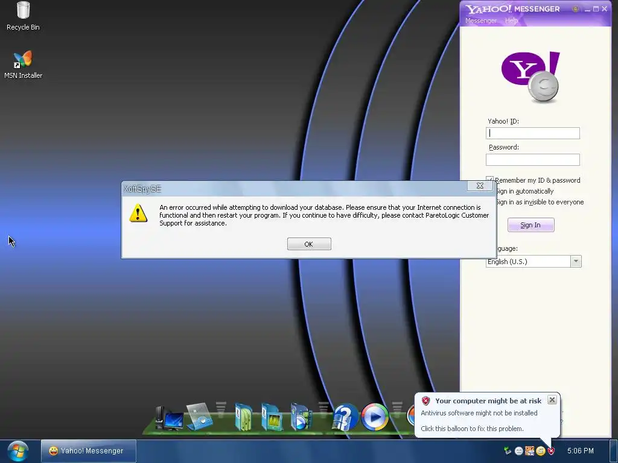Maximize the Yahoo! Messenger window
Image resolution: width=618 pixels, height=463 pixels.
596,8
